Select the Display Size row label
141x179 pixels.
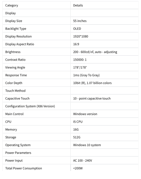coord(14,21)
